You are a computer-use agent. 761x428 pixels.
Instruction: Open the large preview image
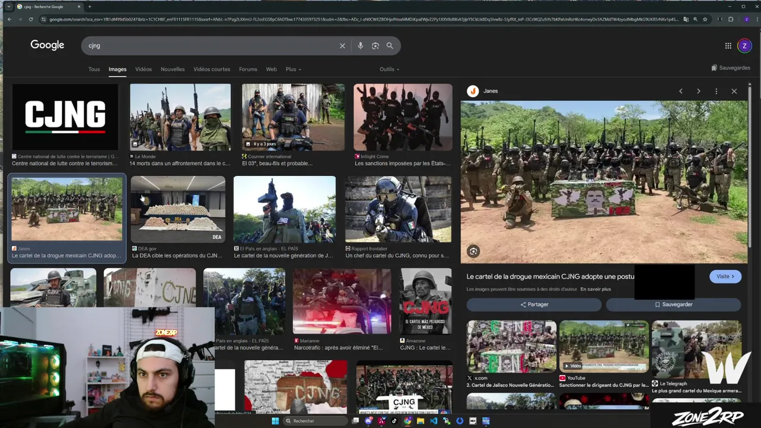(603, 182)
